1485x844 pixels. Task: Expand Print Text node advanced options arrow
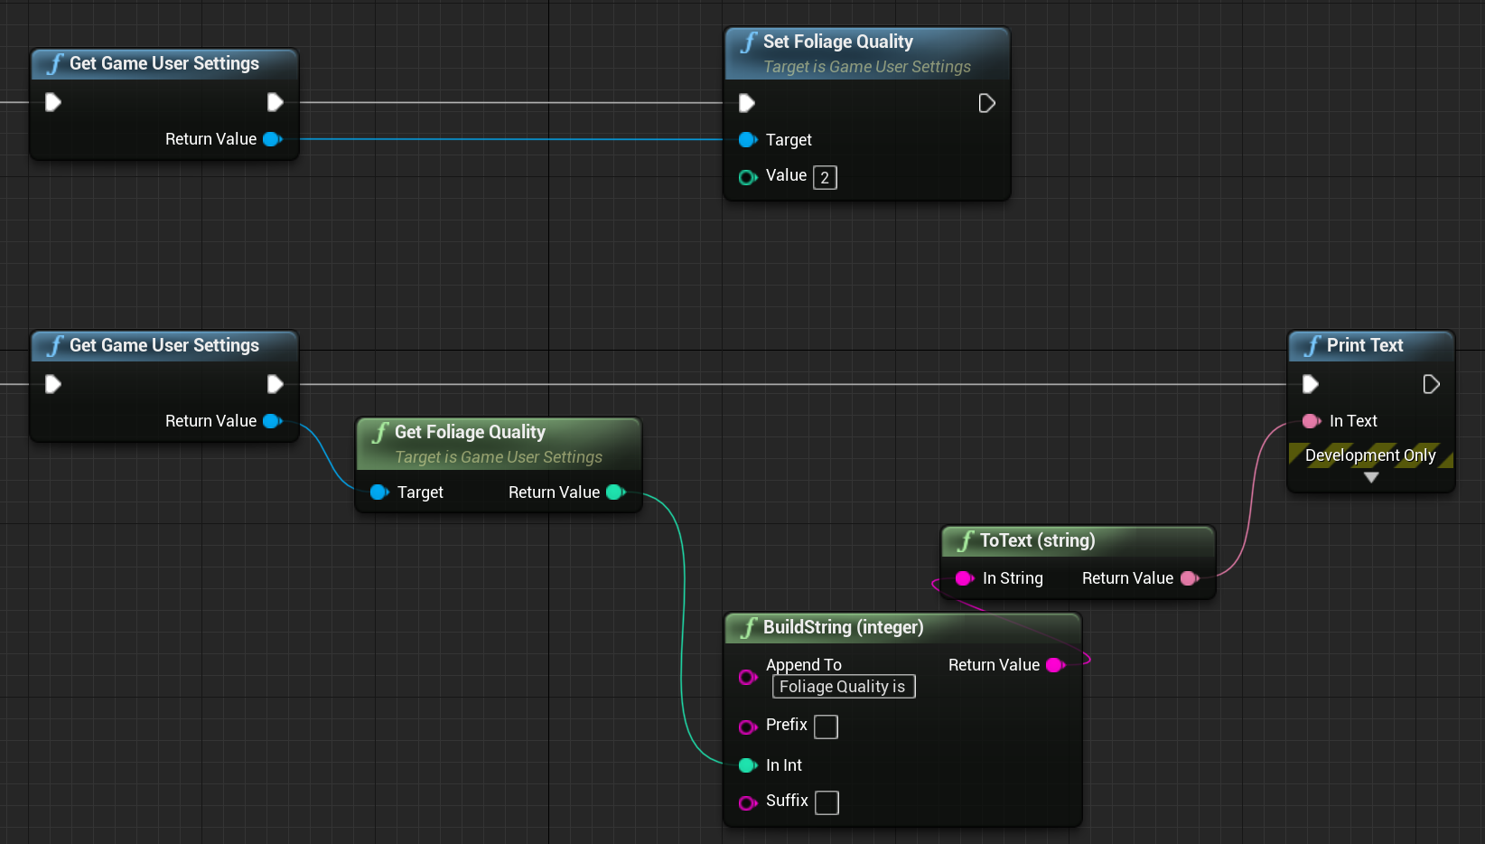1371,477
